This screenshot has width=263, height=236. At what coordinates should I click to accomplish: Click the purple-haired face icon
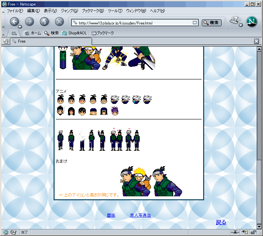(115, 111)
